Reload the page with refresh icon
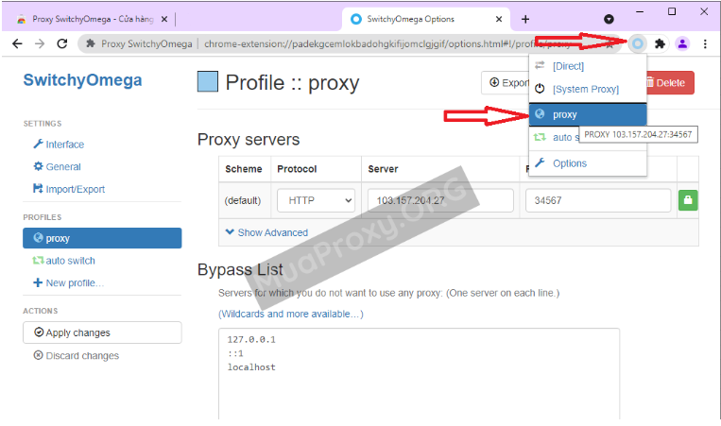 point(62,43)
